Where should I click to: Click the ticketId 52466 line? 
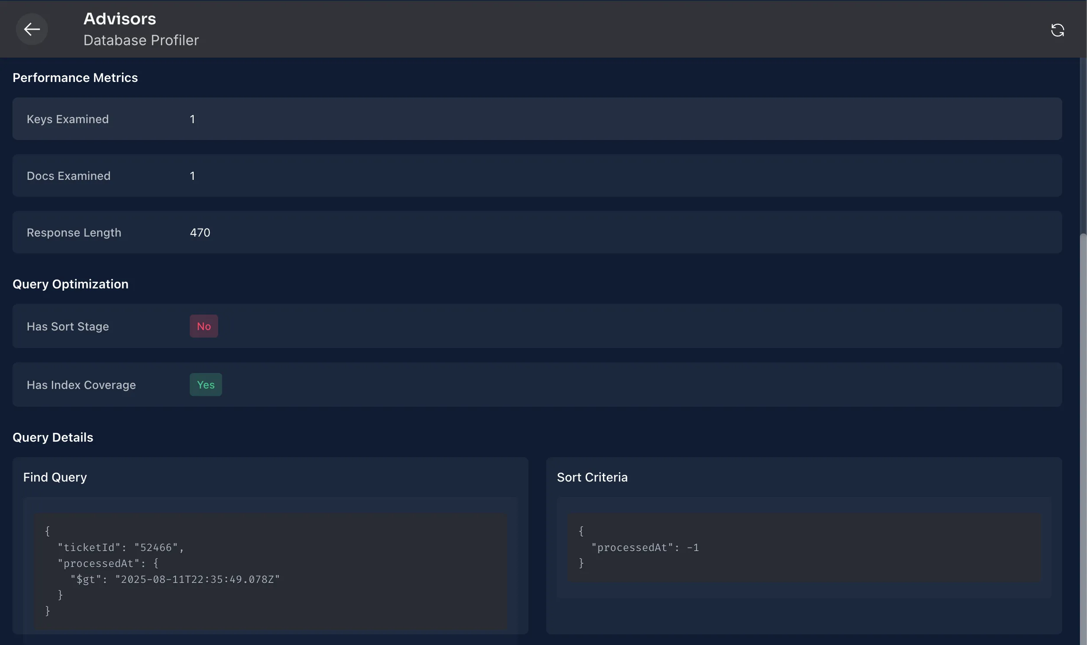tap(121, 548)
